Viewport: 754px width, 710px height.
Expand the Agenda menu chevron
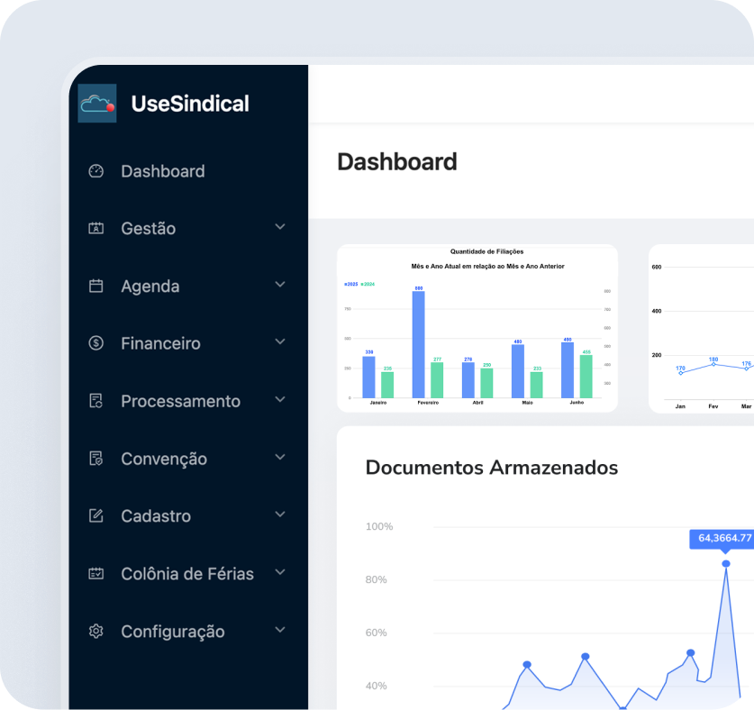click(280, 285)
